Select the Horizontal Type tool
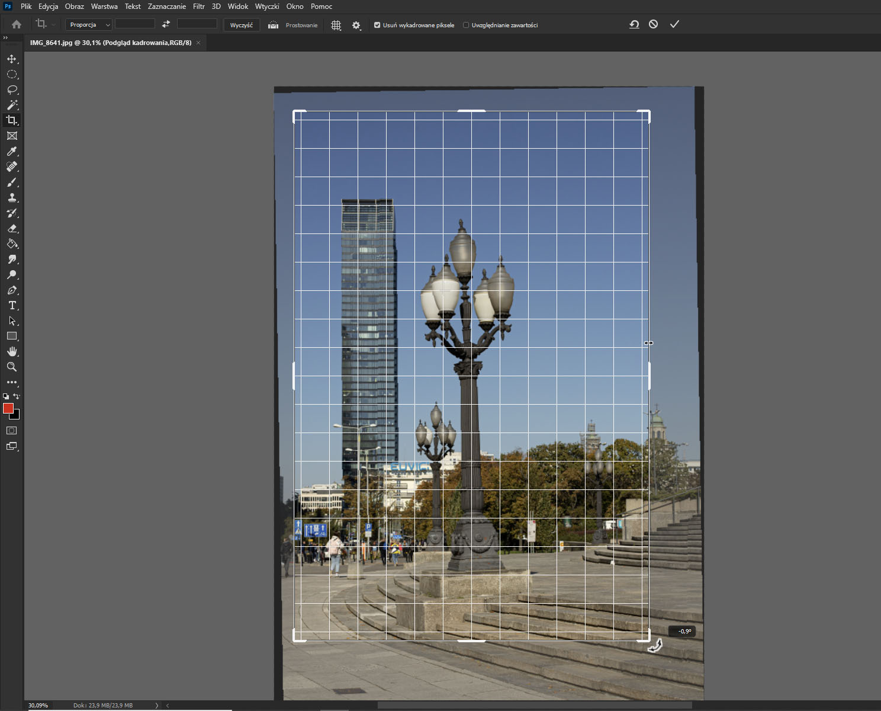 tap(11, 306)
